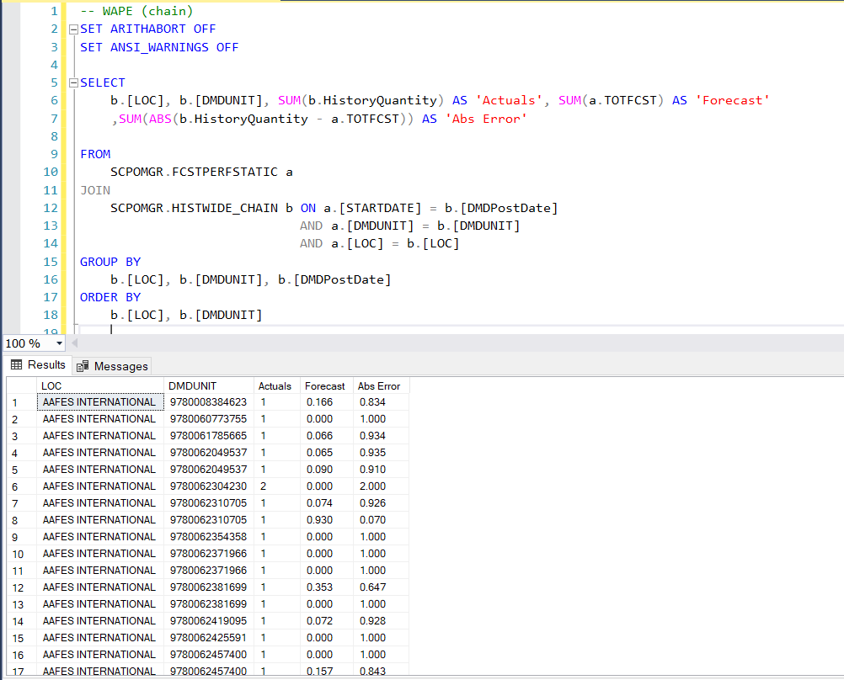844x680 pixels.
Task: Switch to the Messages tab
Action: coord(112,366)
